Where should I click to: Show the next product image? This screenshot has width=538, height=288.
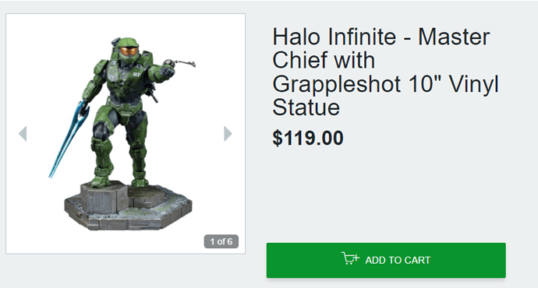228,134
